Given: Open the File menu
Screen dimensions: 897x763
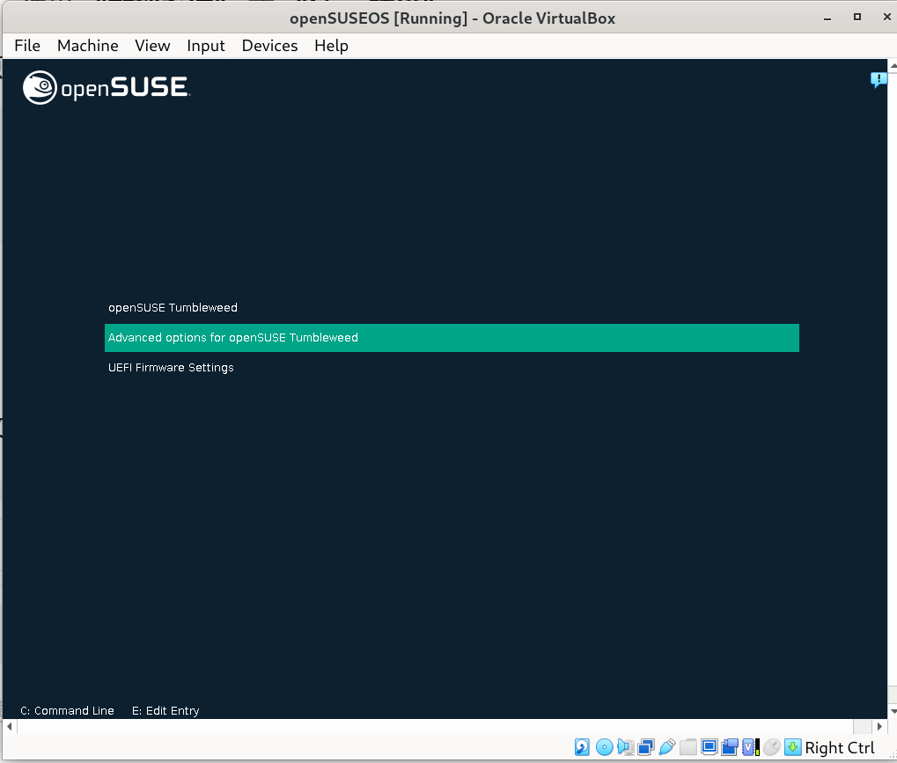Looking at the screenshot, I should tap(27, 46).
